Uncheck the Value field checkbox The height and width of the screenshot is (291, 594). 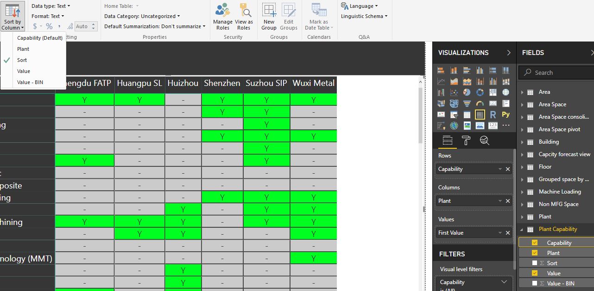click(x=535, y=273)
